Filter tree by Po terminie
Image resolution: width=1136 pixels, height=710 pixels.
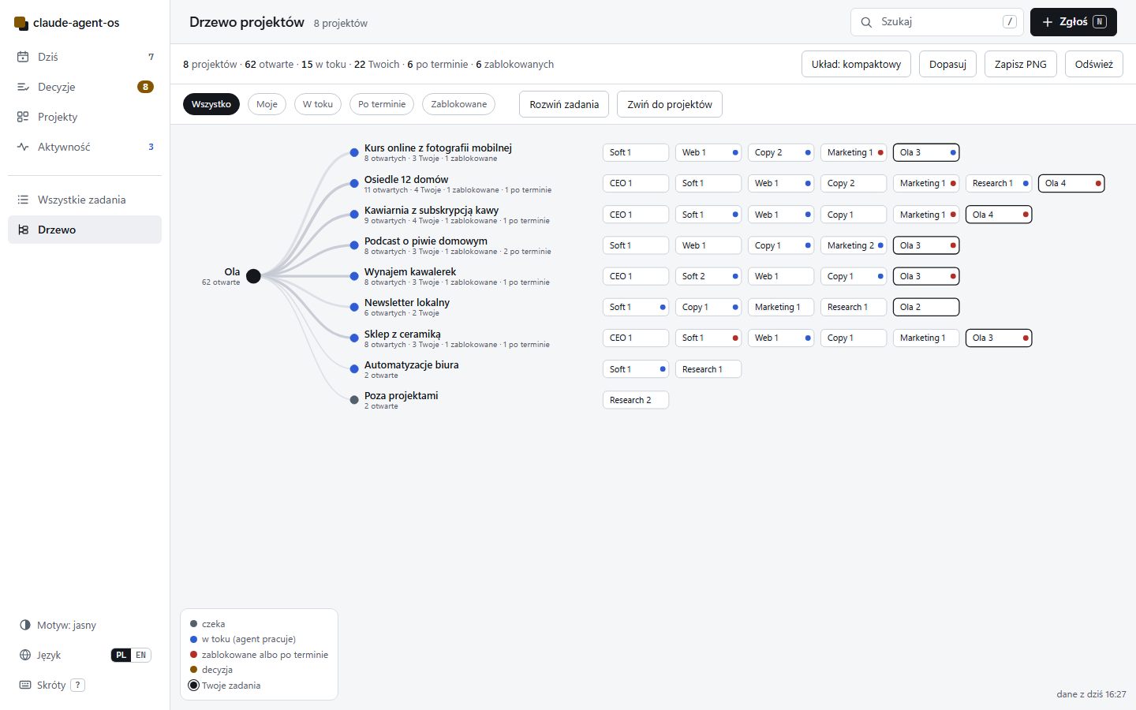(x=382, y=104)
